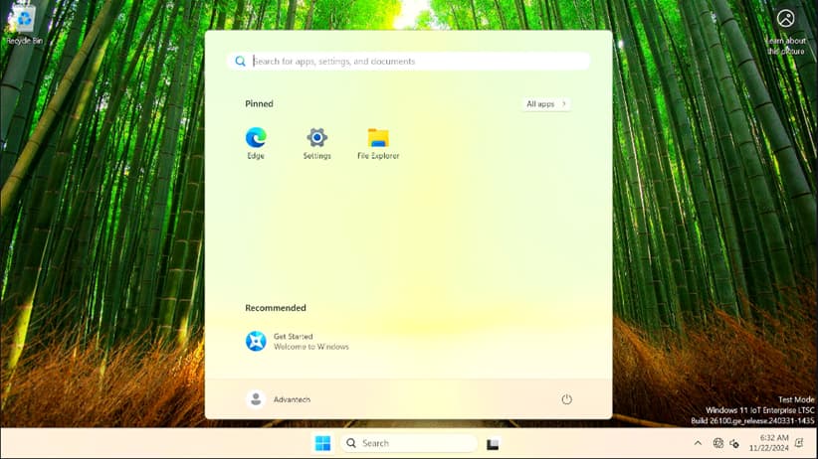
Task: Focus the Start menu search field
Action: (408, 62)
